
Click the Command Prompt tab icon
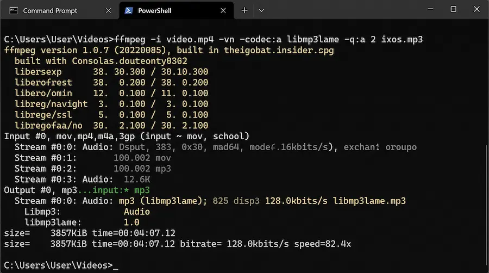[14, 11]
